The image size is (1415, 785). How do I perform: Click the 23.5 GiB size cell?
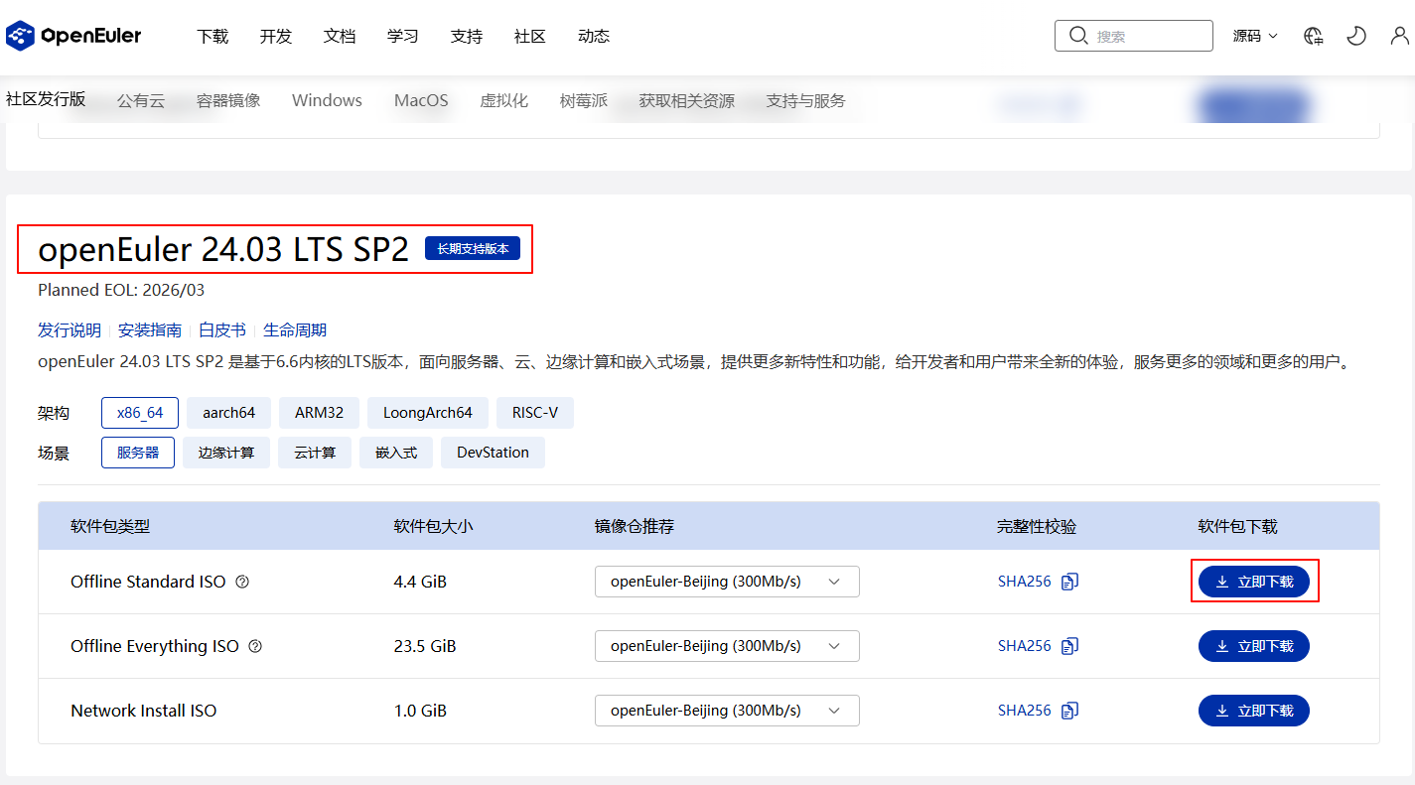[425, 646]
